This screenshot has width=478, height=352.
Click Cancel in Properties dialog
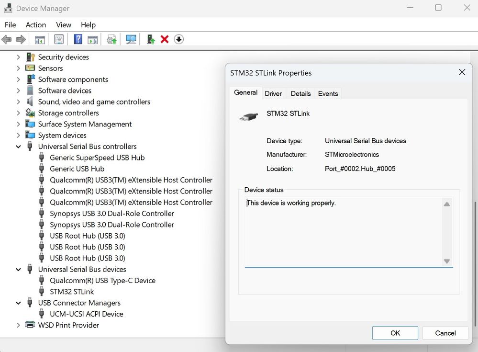445,333
